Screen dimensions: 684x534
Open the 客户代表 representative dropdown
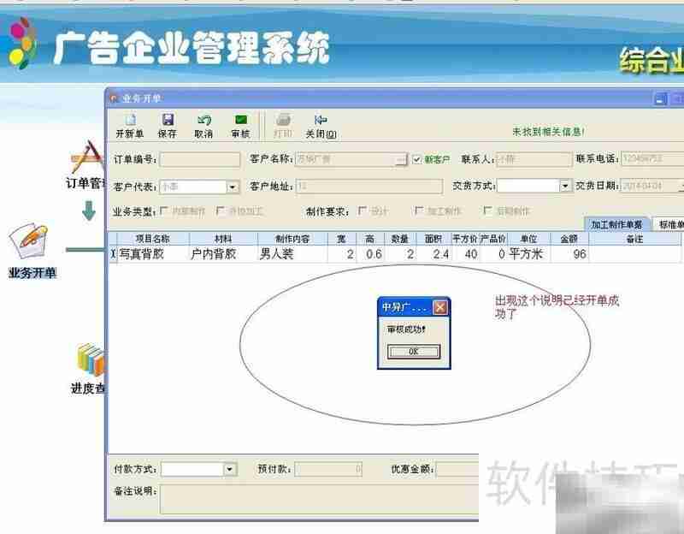[x=231, y=186]
